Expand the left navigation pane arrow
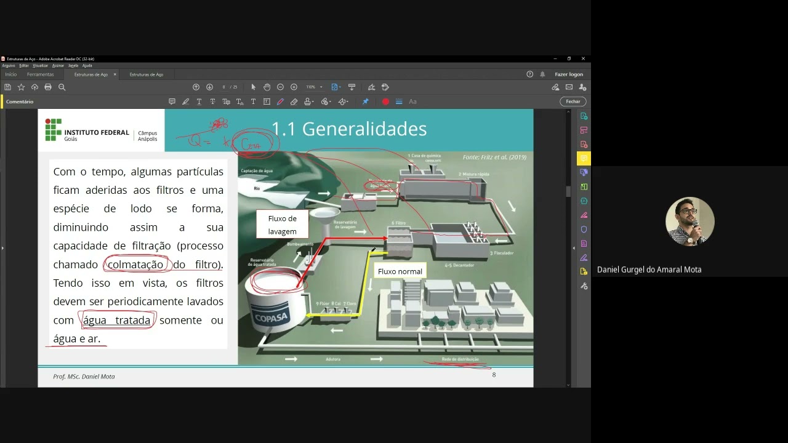788x443 pixels. pos(2,248)
